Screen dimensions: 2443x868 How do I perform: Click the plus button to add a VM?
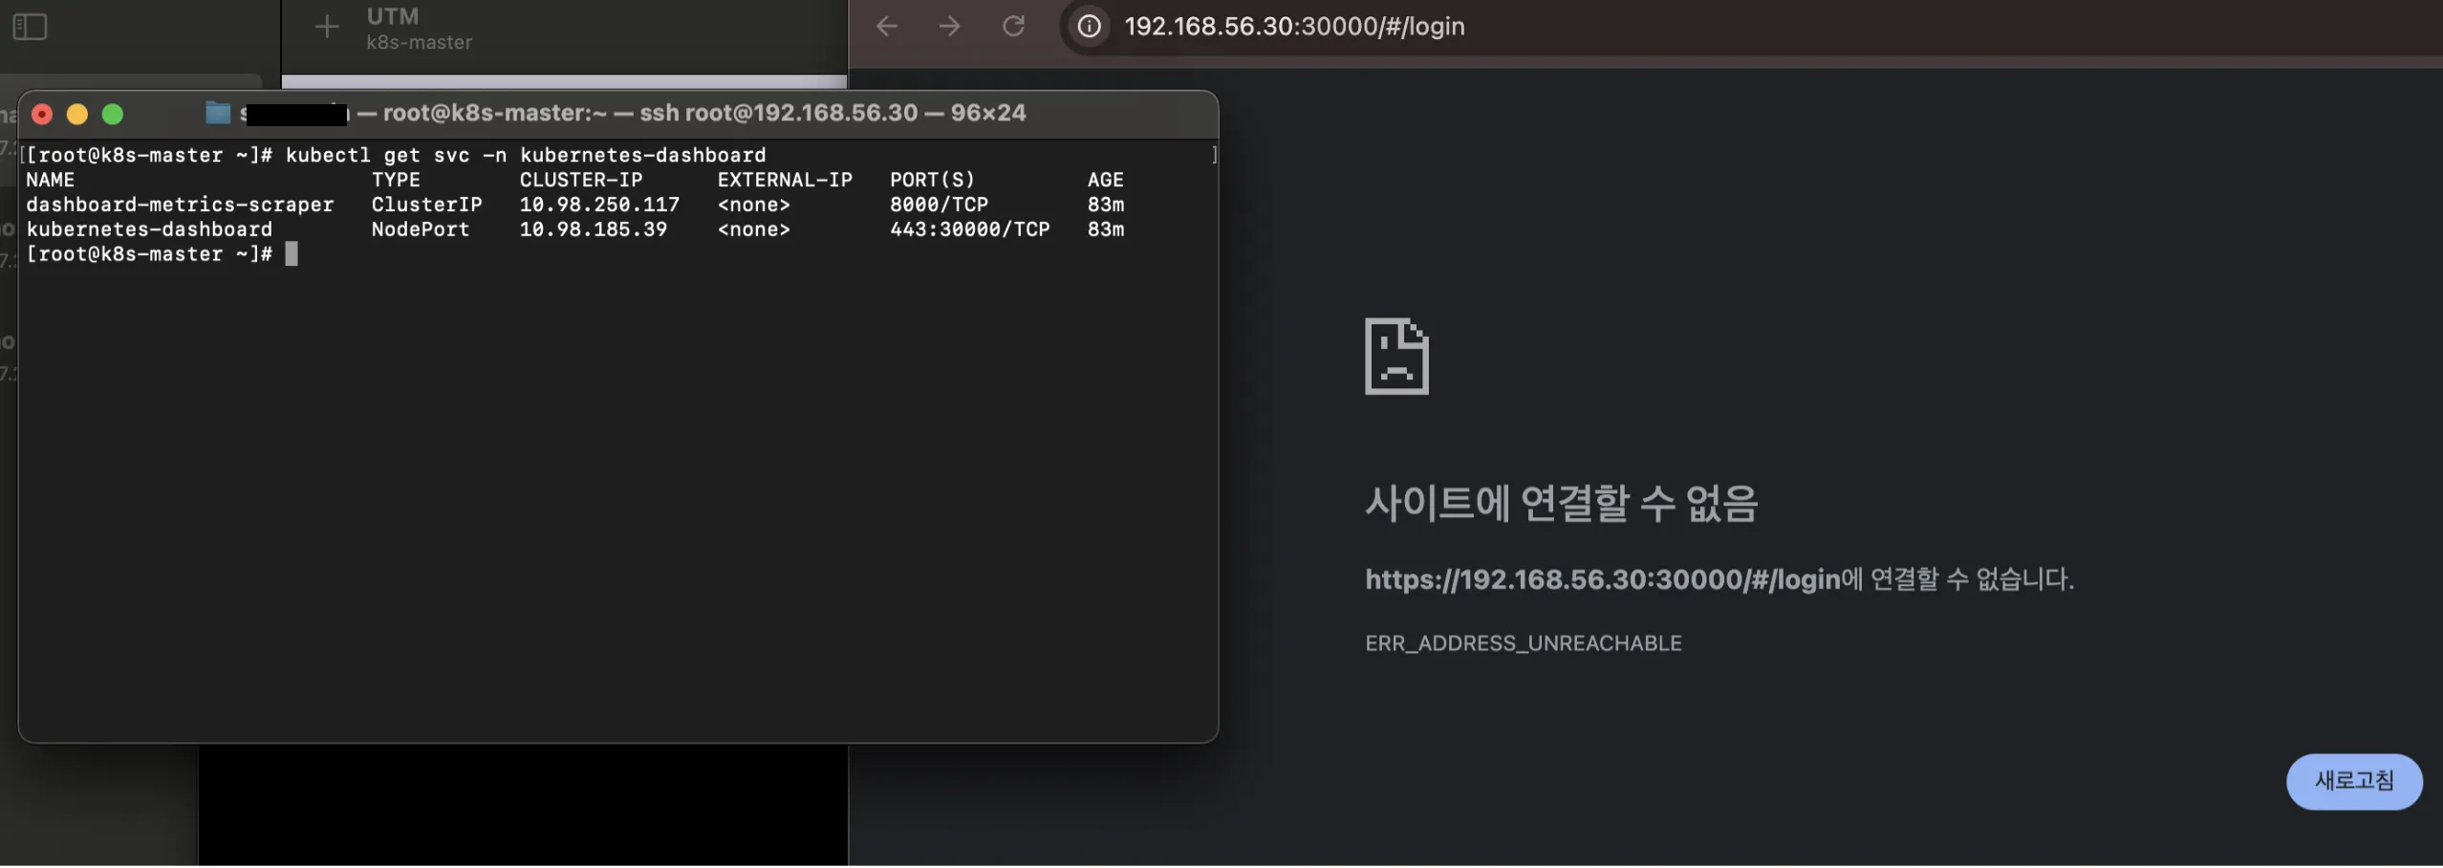click(327, 27)
